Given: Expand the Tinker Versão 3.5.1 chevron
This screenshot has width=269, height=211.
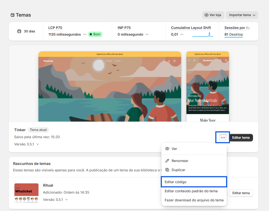Looking at the screenshot, I should [x=38, y=144].
